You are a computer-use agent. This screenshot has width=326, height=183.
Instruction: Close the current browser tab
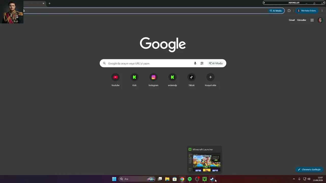point(43,3)
